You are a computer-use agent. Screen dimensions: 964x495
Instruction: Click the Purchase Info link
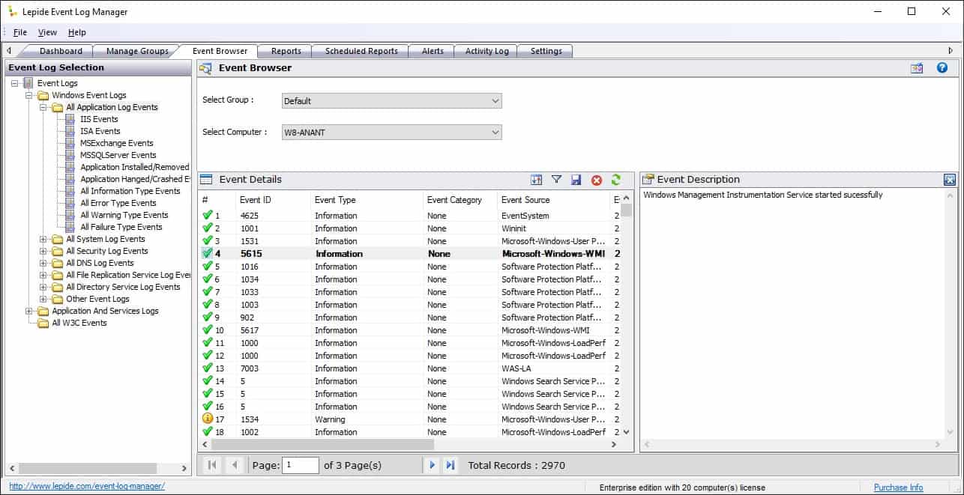[x=898, y=488]
